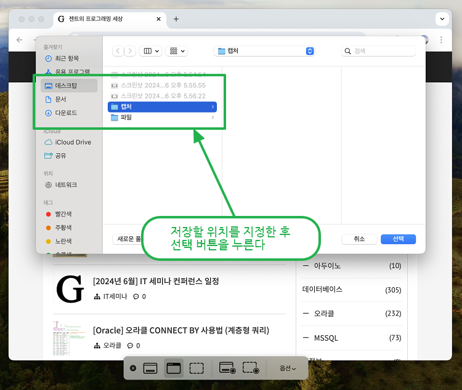
Task: Open the item grouping dropdown
Action: [177, 51]
